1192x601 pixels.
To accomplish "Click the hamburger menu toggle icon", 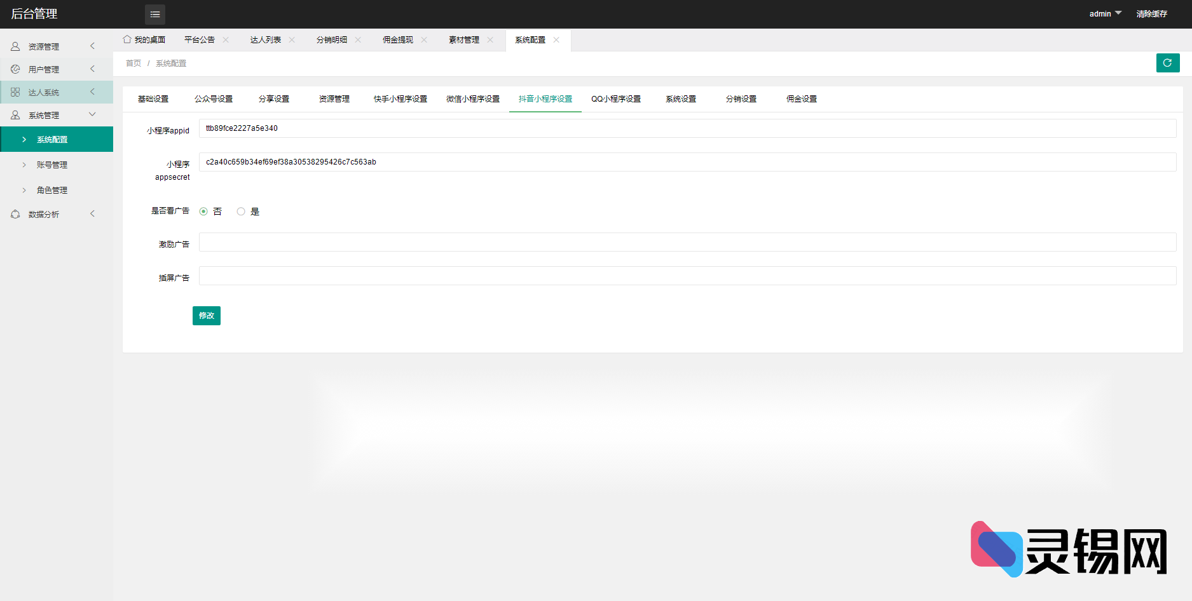I will pyautogui.click(x=154, y=14).
